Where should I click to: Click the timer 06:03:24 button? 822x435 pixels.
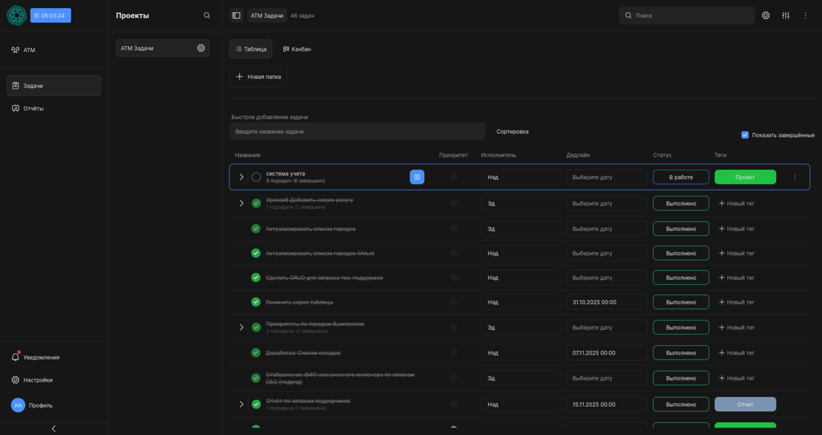pos(50,15)
